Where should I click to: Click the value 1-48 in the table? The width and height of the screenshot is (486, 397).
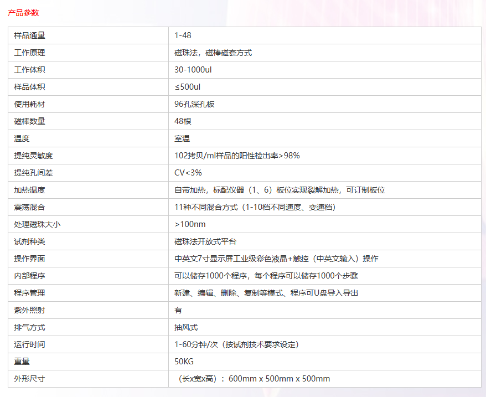click(183, 35)
